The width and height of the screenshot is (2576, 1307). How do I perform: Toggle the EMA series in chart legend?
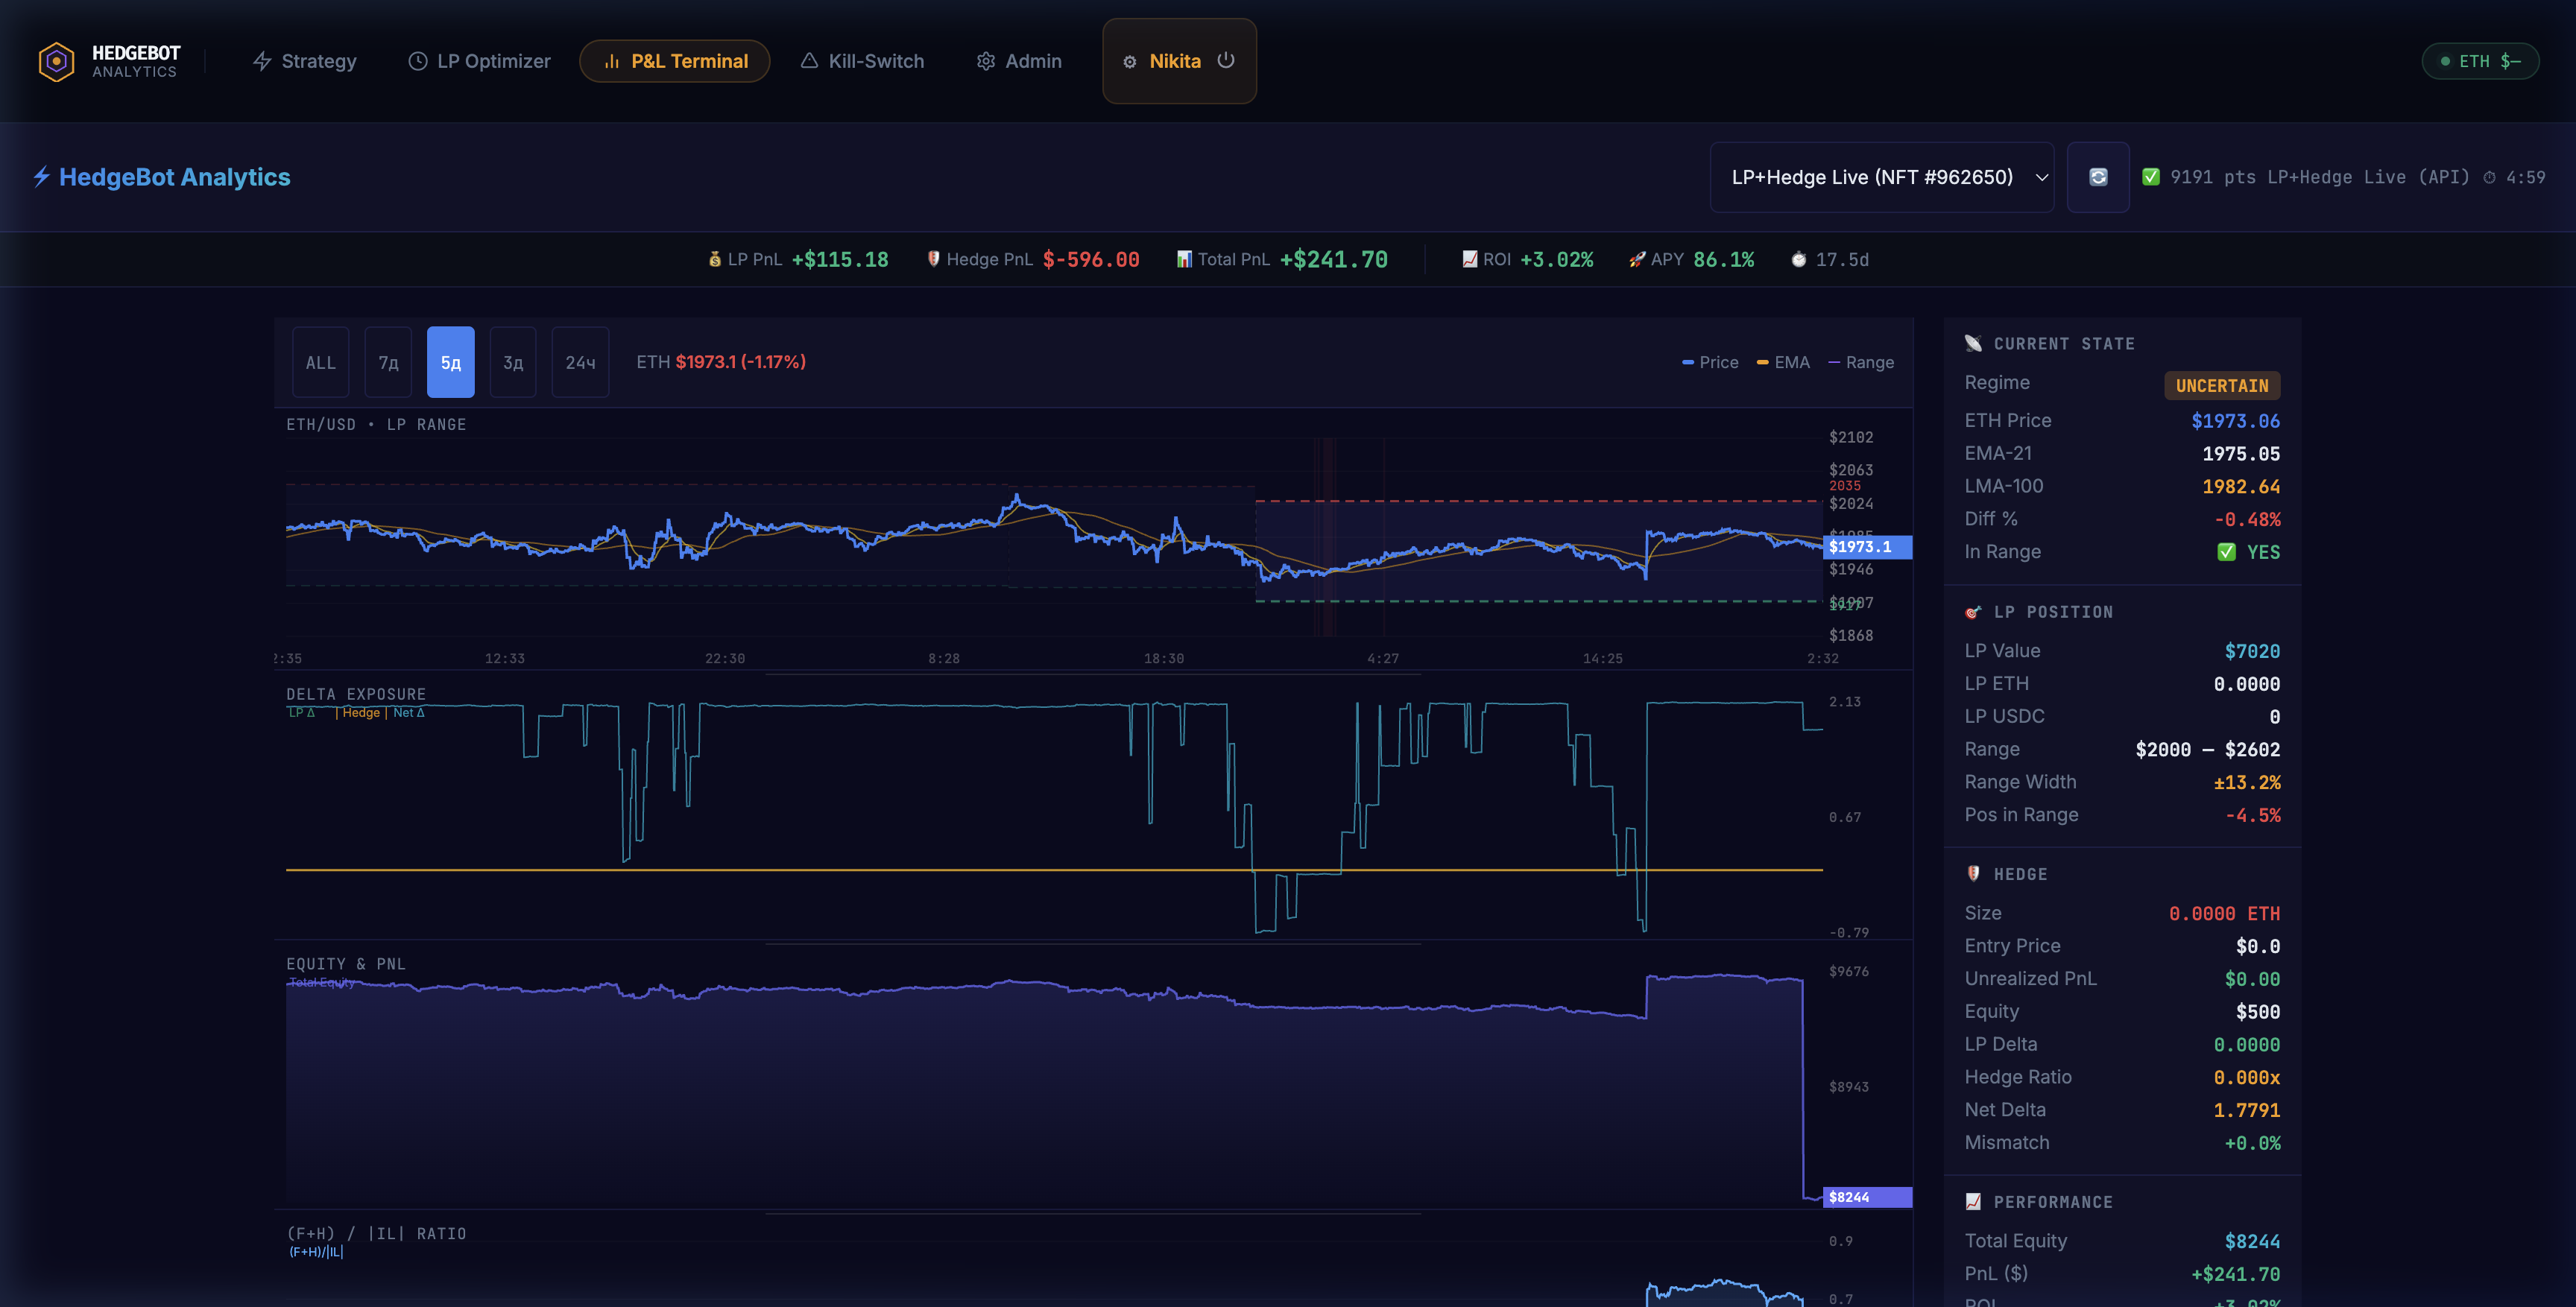pyautogui.click(x=1783, y=362)
